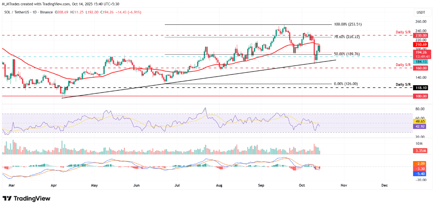Click the Sep label on time axis
The width and height of the screenshot is (435, 206).
(x=262, y=185)
